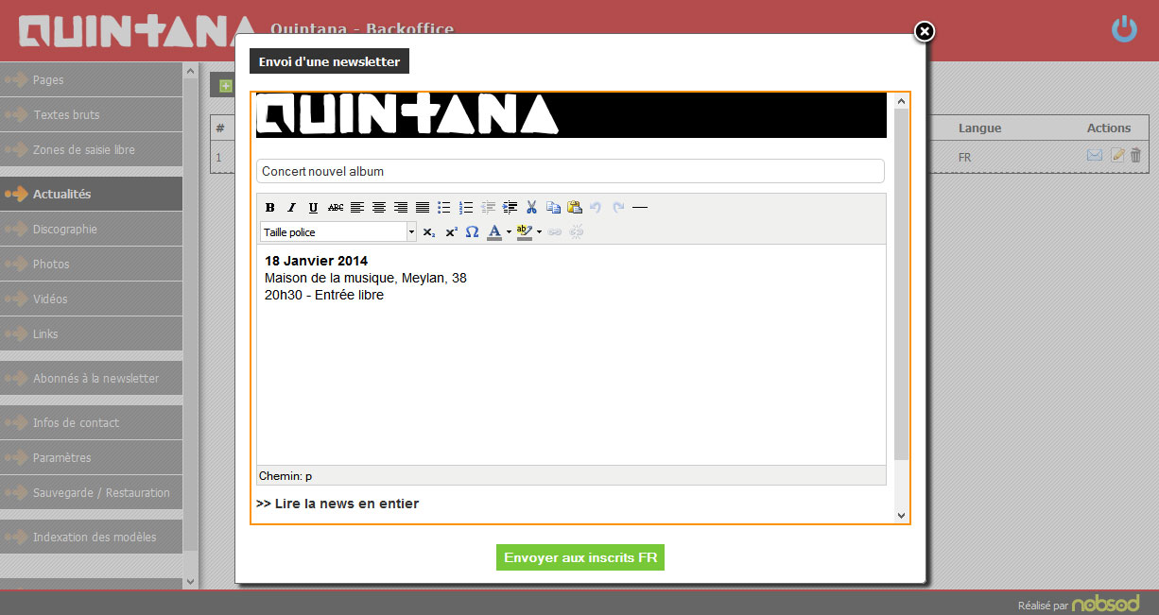The image size is (1159, 615).
Task: Click the Actions column header
Action: (x=1109, y=128)
